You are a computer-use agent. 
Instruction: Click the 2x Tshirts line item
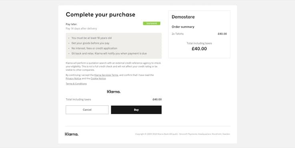(x=178, y=34)
